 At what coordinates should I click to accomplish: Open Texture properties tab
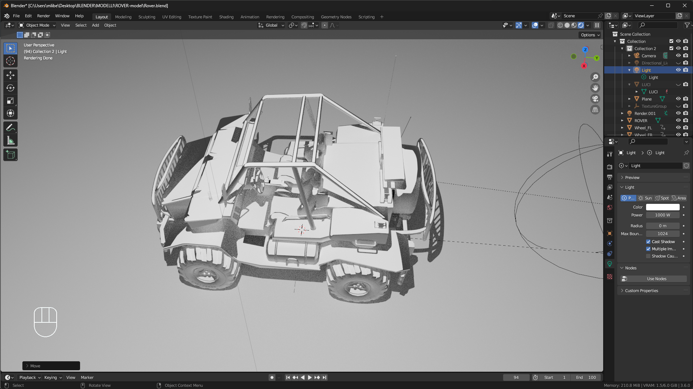pyautogui.click(x=610, y=277)
